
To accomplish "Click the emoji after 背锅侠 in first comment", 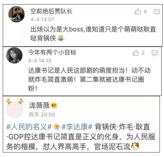I will (61, 38).
